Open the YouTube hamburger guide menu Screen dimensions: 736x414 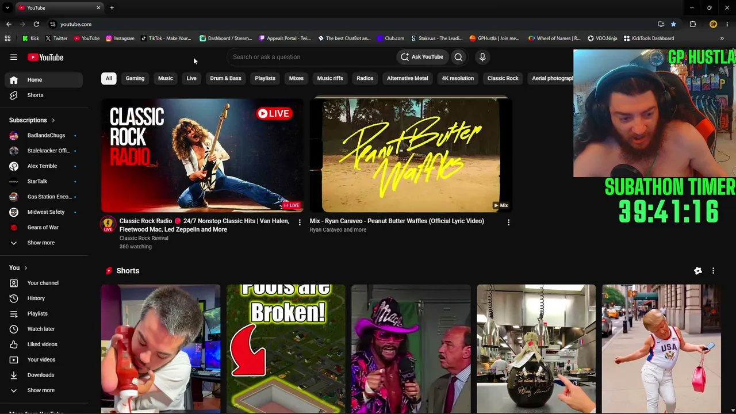14,57
